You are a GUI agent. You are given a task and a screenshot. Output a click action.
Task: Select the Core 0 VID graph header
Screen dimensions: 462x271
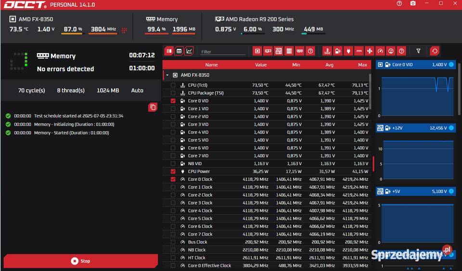[x=416, y=64]
